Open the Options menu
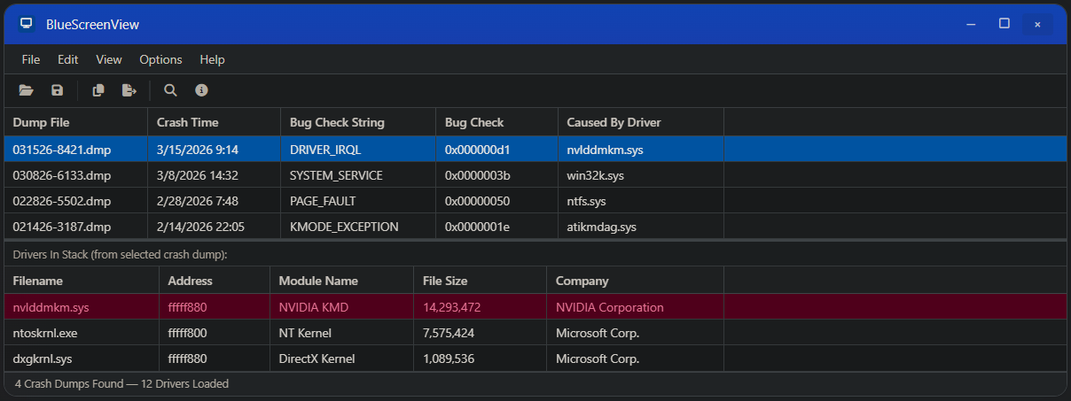Image resolution: width=1071 pixels, height=401 pixels. tap(160, 59)
